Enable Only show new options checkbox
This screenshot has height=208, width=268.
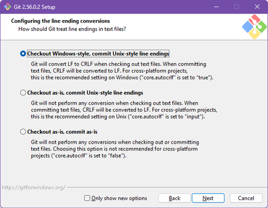point(87,198)
